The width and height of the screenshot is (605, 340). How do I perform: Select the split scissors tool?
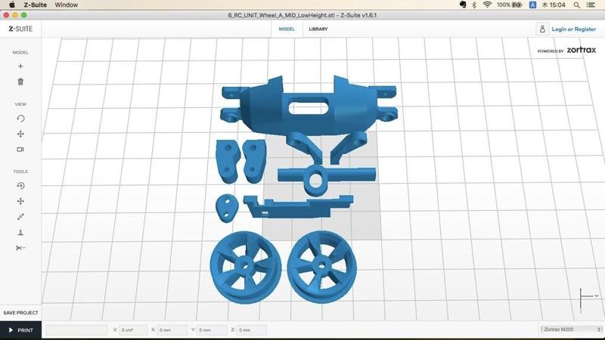(x=20, y=248)
